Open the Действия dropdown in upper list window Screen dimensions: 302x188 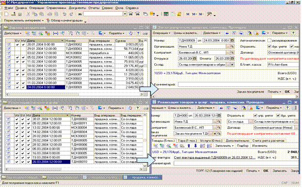13,33
